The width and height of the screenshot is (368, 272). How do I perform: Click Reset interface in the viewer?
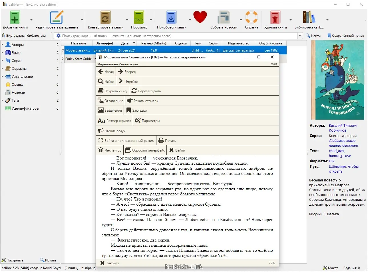tap(145, 150)
